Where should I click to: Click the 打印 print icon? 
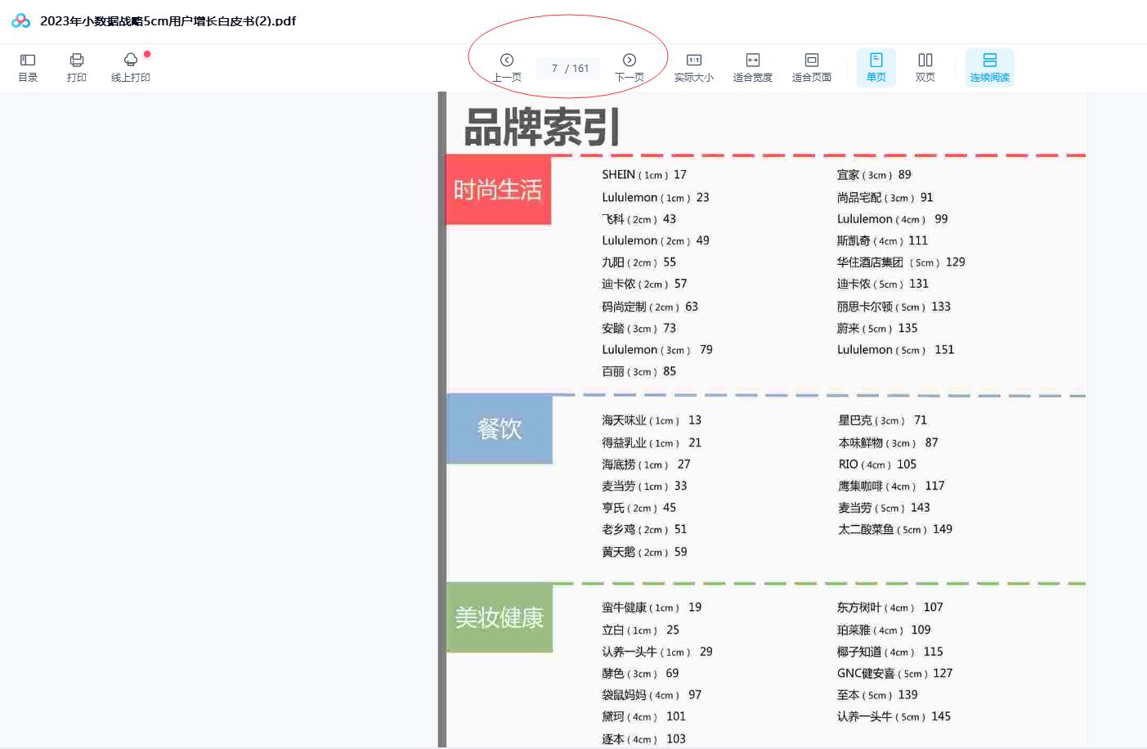(x=77, y=67)
